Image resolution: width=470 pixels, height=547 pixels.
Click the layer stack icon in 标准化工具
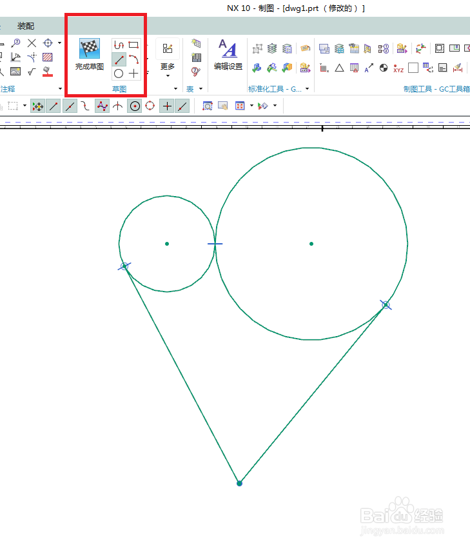(272, 48)
